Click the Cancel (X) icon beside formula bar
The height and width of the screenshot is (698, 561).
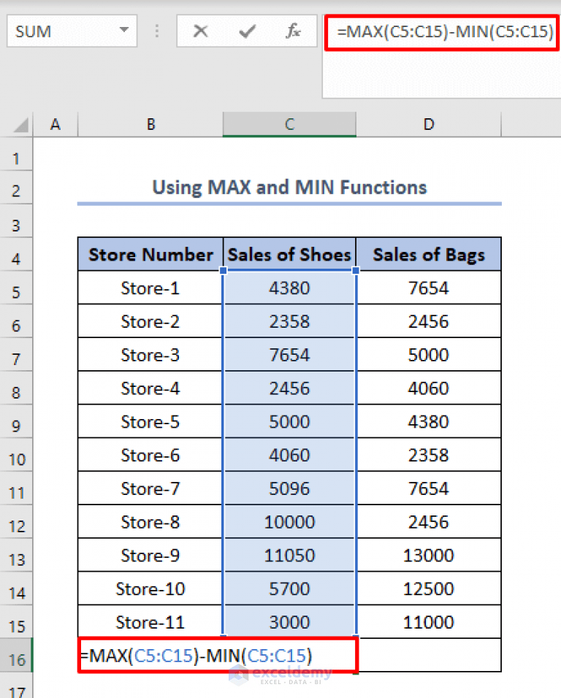pyautogui.click(x=200, y=31)
